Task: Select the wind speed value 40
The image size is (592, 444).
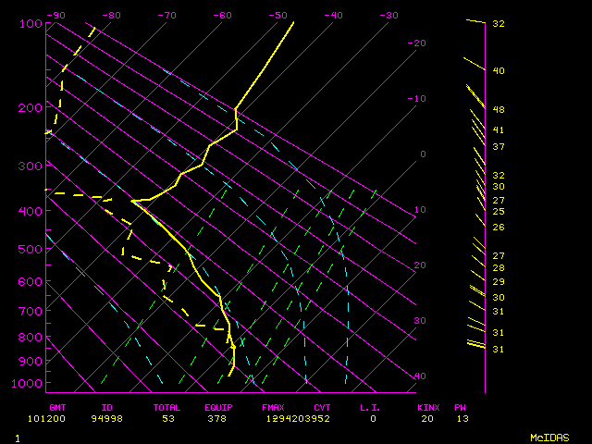Action: (498, 70)
